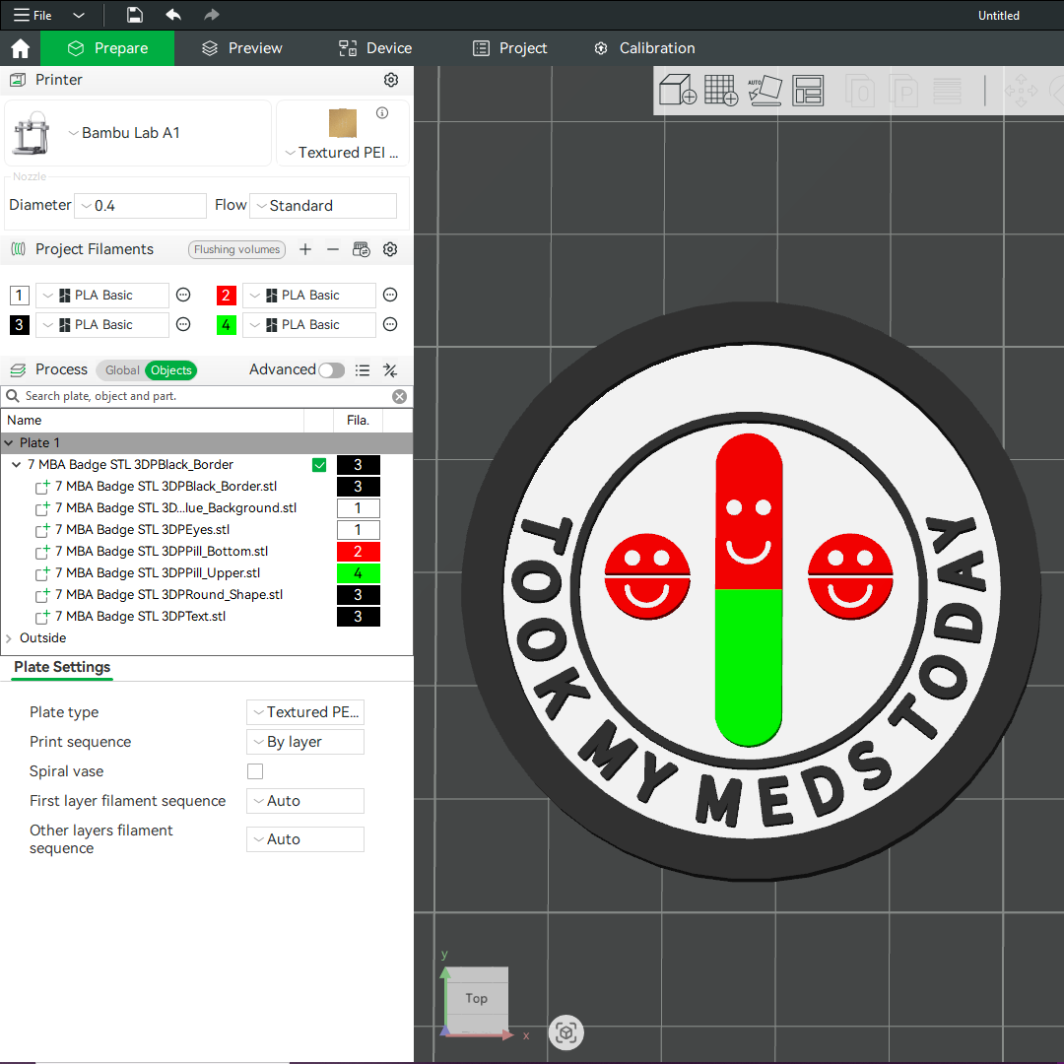Uncheck the green Black_Border object checkbox
The height and width of the screenshot is (1064, 1064).
[319, 465]
